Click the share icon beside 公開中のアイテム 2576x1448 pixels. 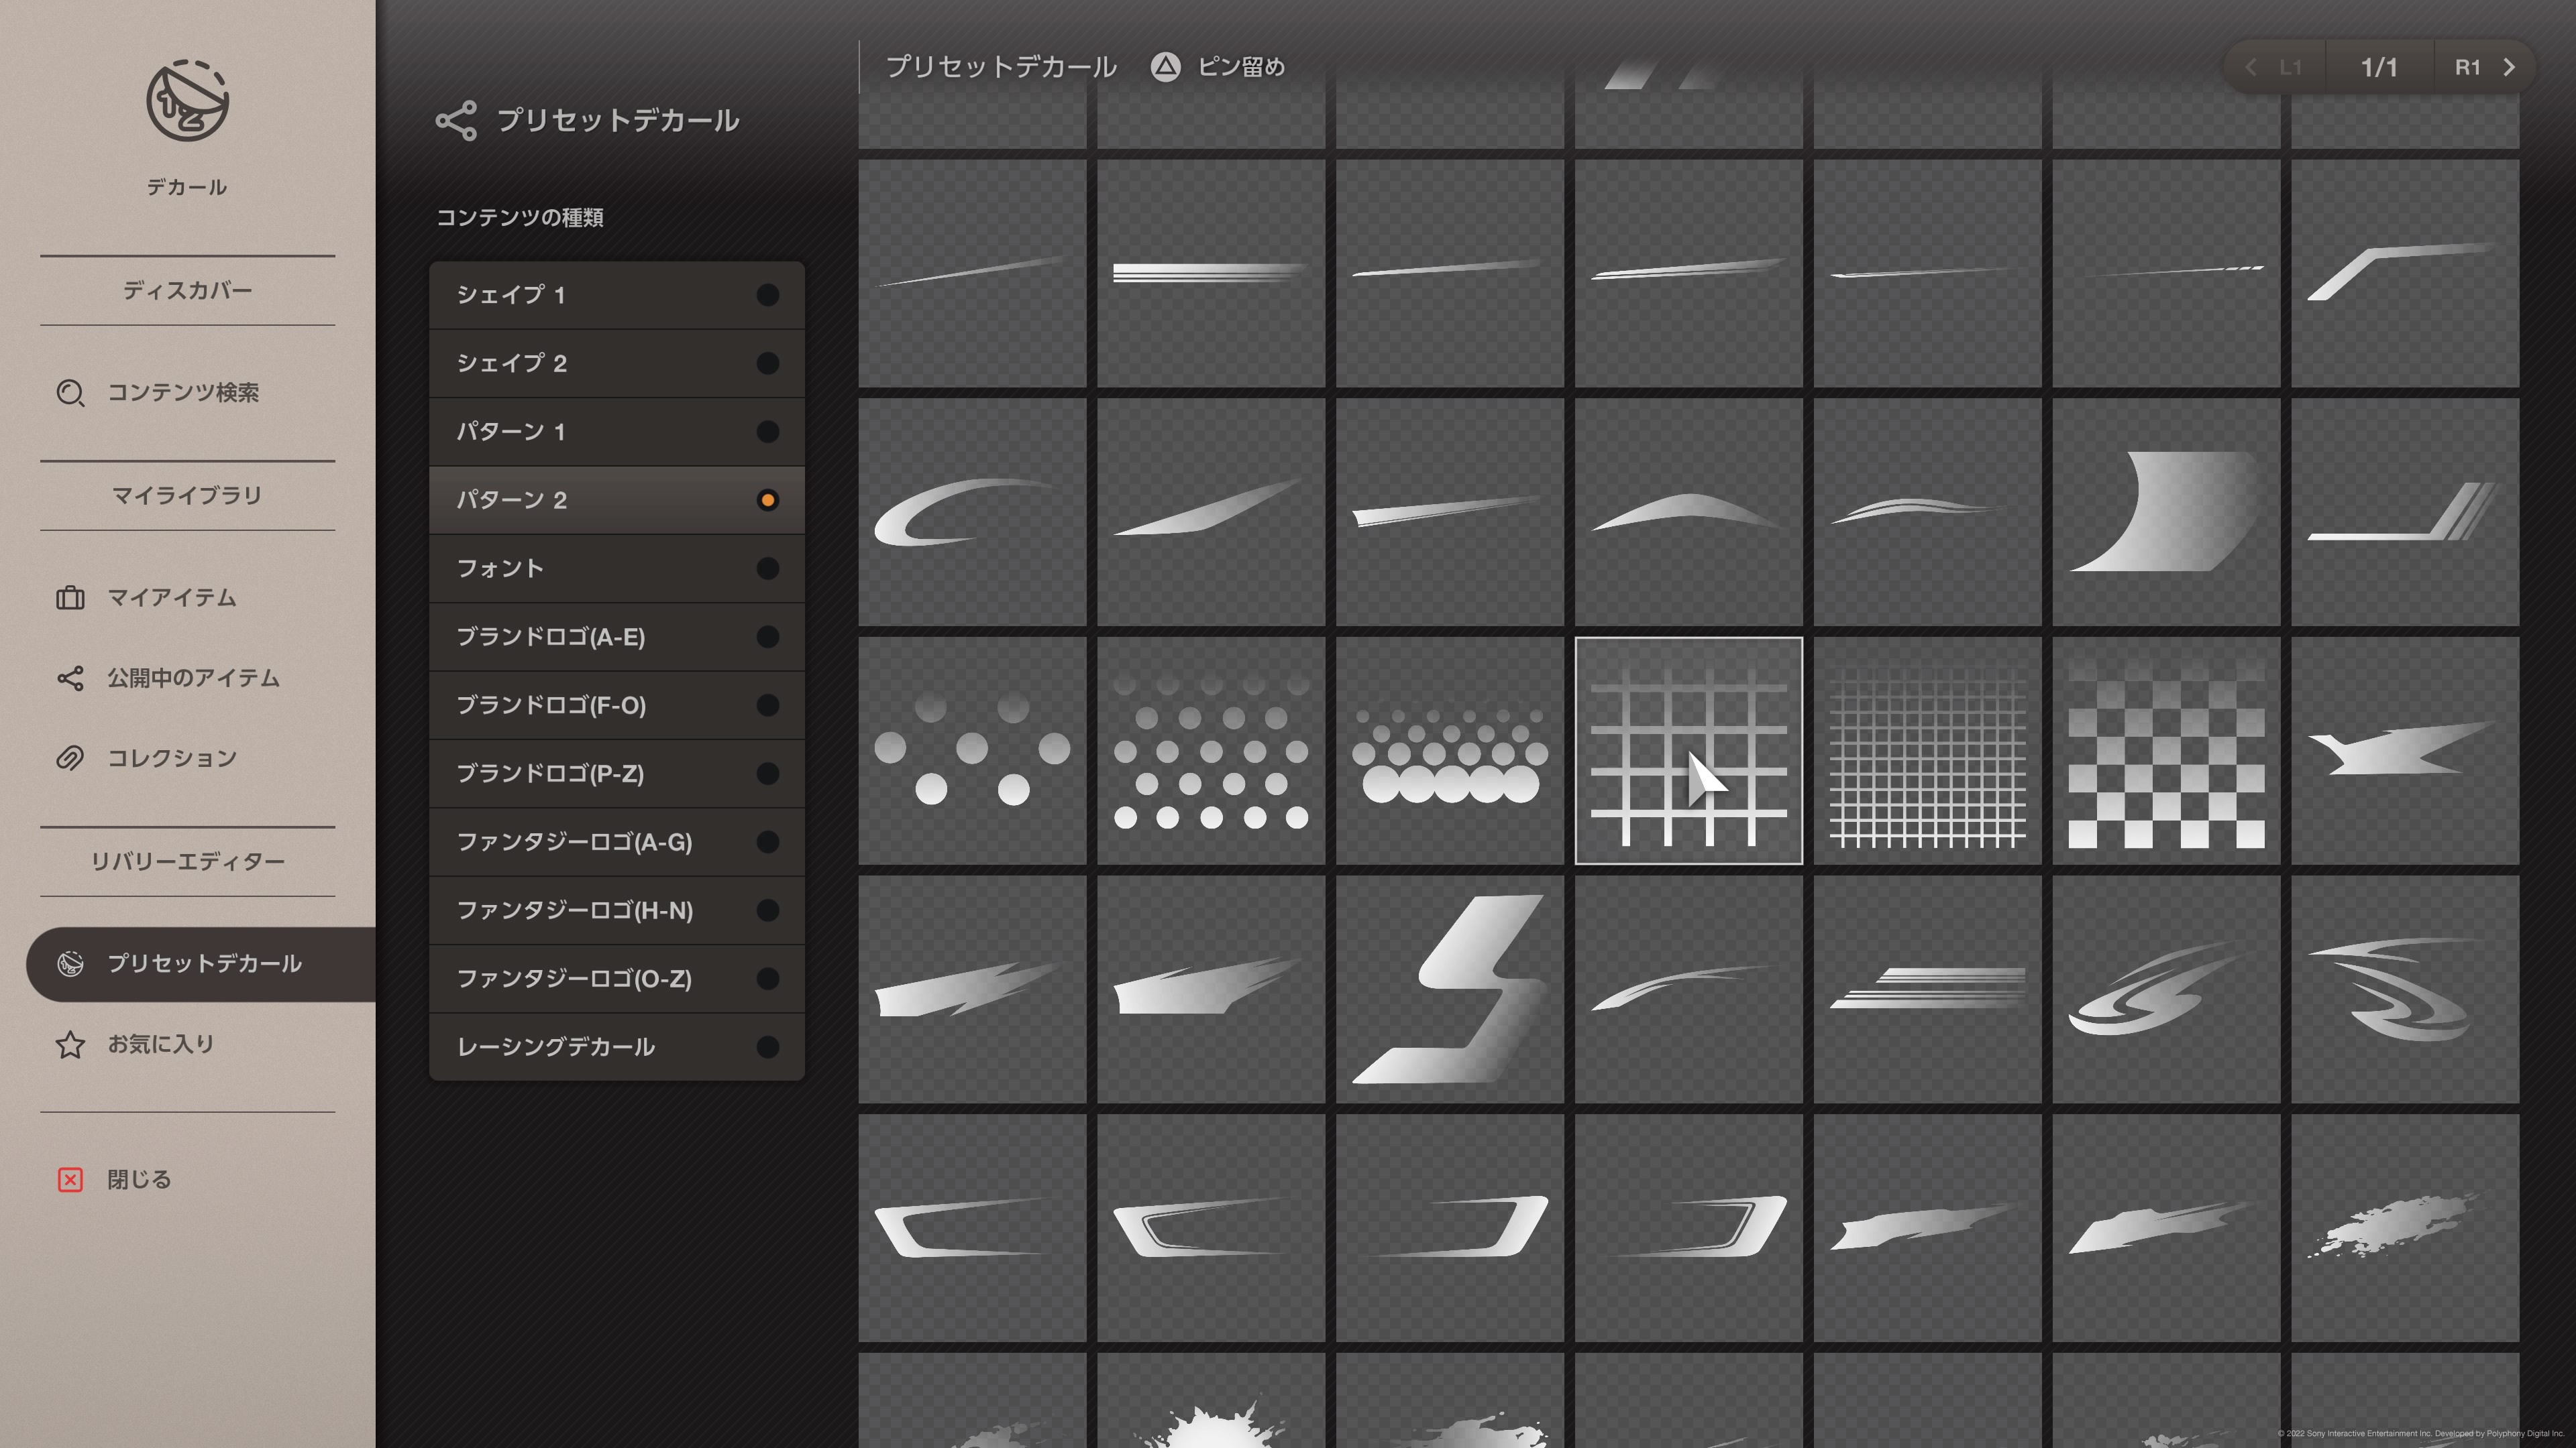[x=70, y=678]
